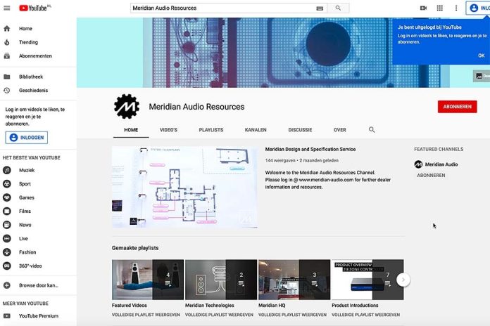Open the Meridian HQ playlist thumbnail
The height and width of the screenshot is (326, 490).
(x=294, y=280)
